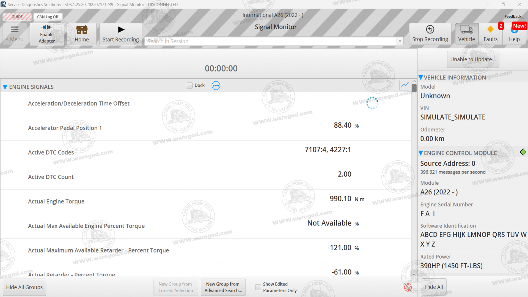
Task: Open Help with New badge
Action: 514,30
